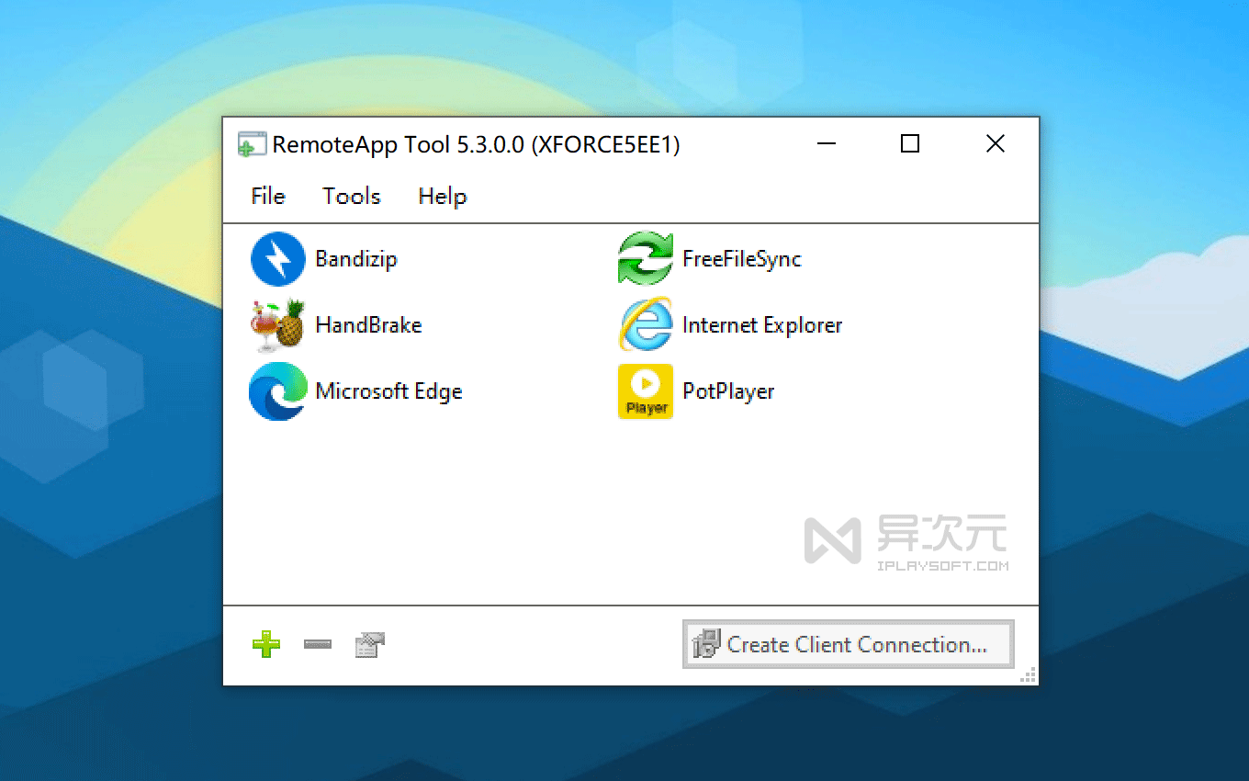Open the File menu
1249x781 pixels.
(267, 196)
